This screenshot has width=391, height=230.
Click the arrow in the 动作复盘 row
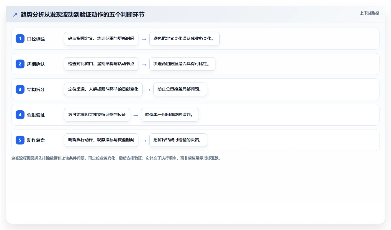144,140
